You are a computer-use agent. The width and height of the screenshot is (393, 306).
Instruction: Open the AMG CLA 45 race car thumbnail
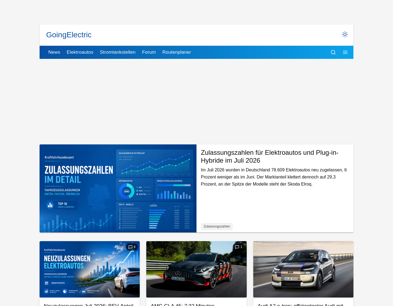[196, 269]
